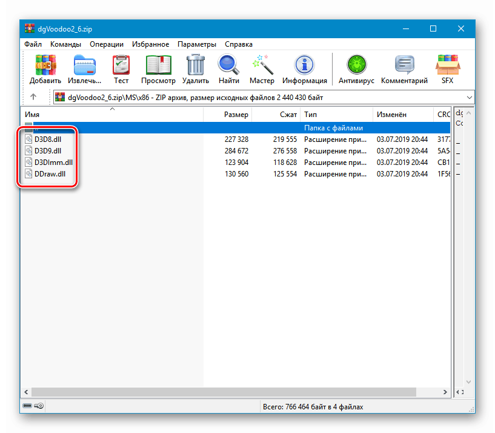This screenshot has width=495, height=433.
Task: Click the disk drive icon in status bar
Action: [27, 406]
